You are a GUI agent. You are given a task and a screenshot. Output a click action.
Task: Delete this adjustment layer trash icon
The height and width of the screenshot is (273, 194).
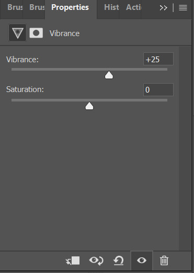164,260
